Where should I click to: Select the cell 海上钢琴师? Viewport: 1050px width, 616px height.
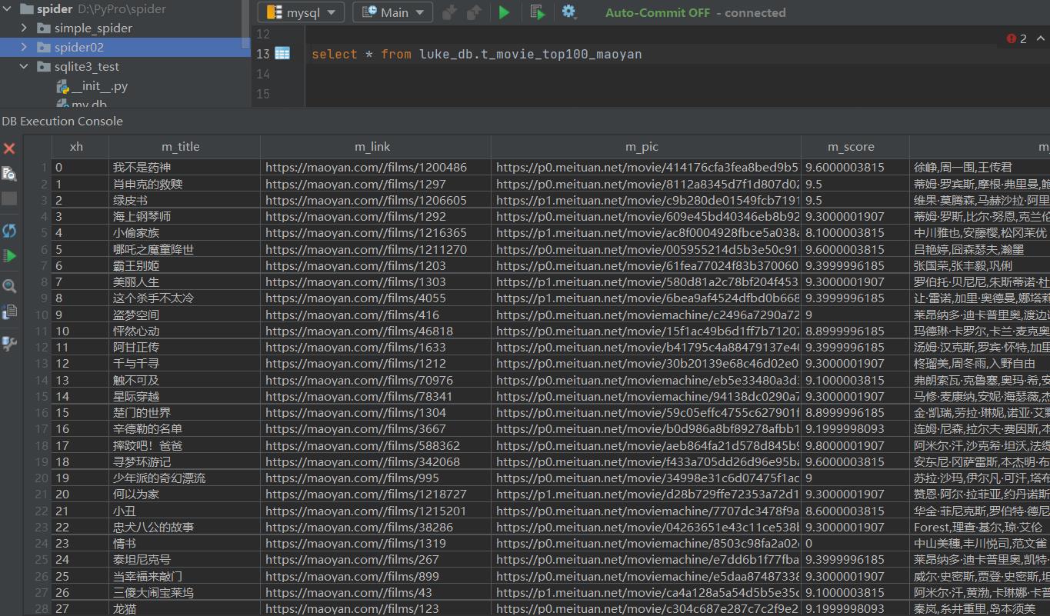click(185, 216)
